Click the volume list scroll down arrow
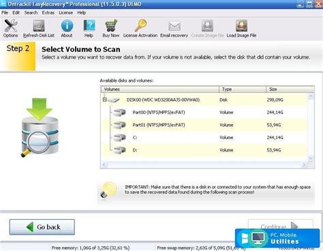 point(311,158)
